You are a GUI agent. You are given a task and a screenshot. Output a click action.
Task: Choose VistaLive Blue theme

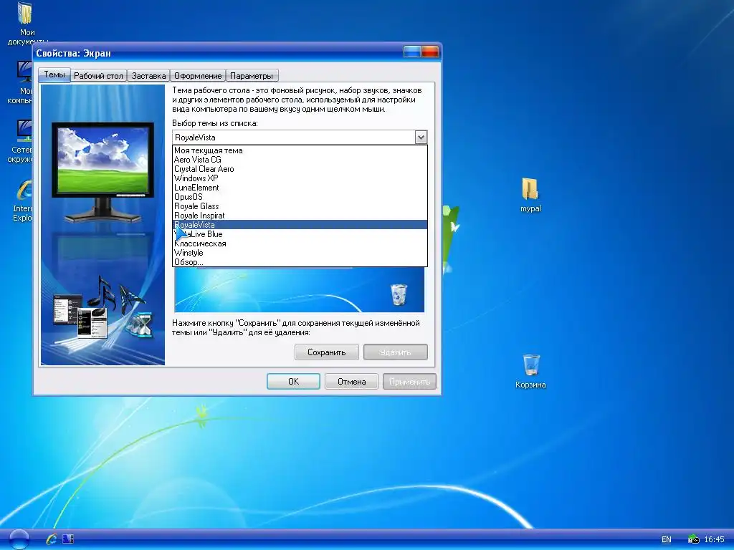[300, 234]
